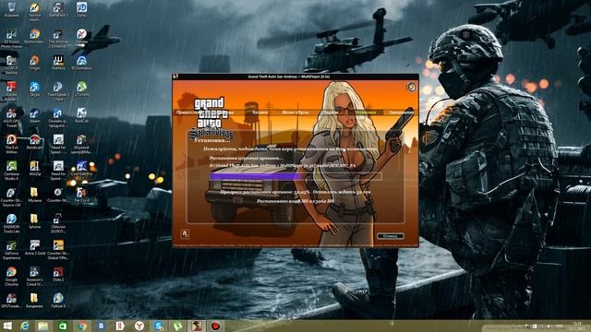This screenshot has height=332, width=591.
Task: Open the Oblivion desktop shortcut
Action: coord(58,223)
